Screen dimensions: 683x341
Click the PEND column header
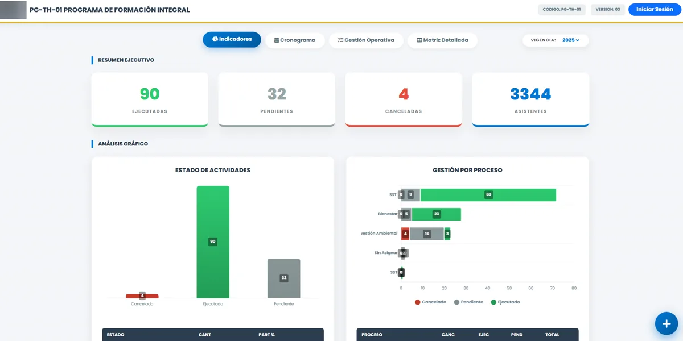pyautogui.click(x=517, y=335)
